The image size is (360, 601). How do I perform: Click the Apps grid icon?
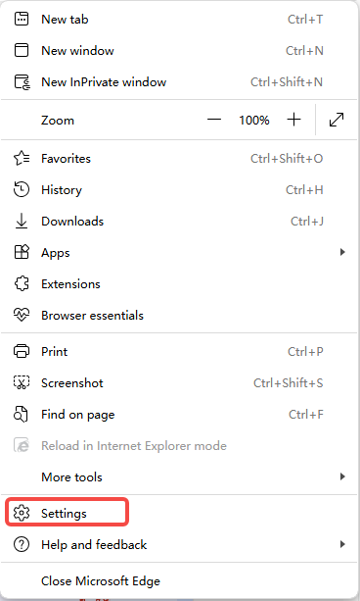coord(22,252)
